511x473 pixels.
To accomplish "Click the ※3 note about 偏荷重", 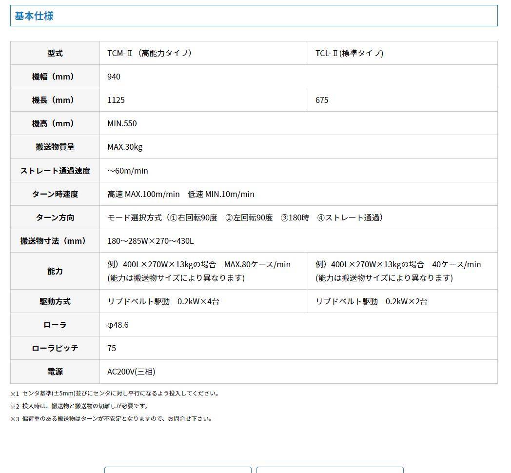I will [x=111, y=418].
